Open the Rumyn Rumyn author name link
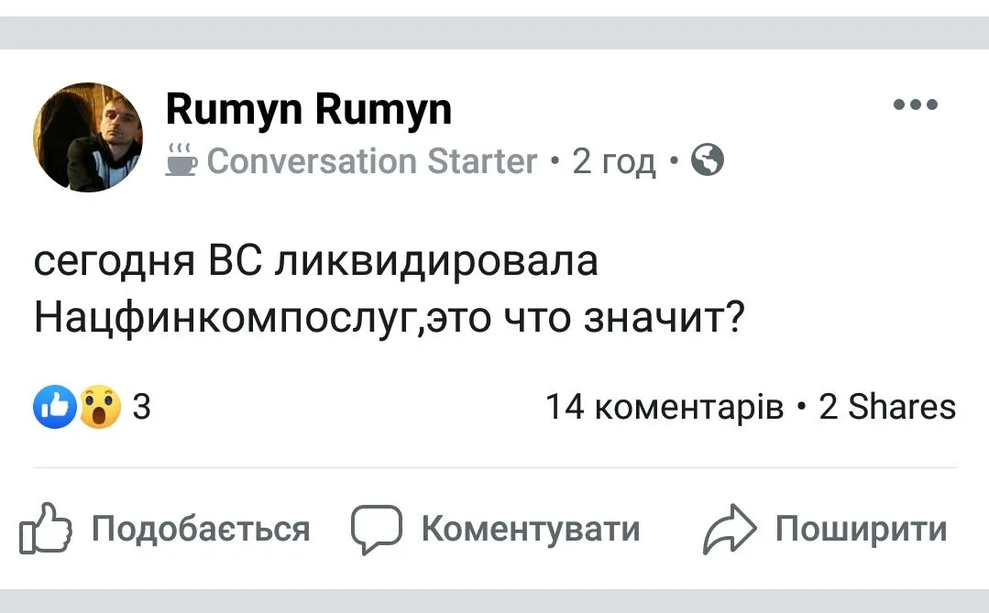The image size is (989, 613). click(x=308, y=110)
